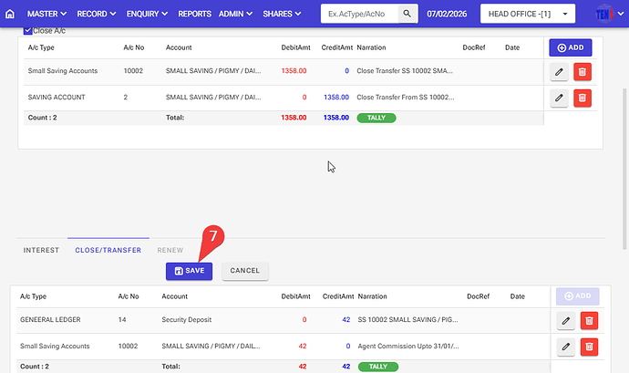Delete the Small Saving Accounts 1358.00 debit row

coord(584,71)
